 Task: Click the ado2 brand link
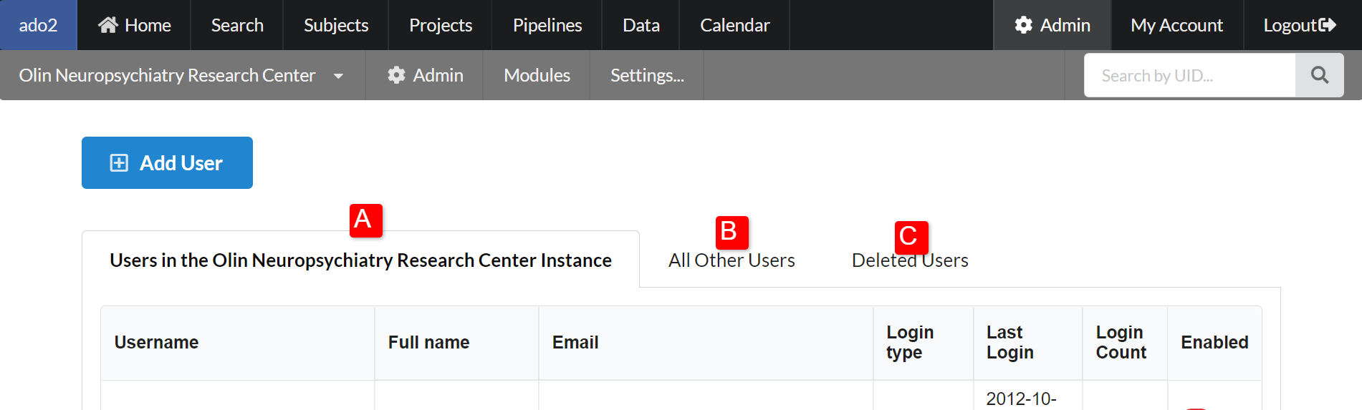point(38,25)
